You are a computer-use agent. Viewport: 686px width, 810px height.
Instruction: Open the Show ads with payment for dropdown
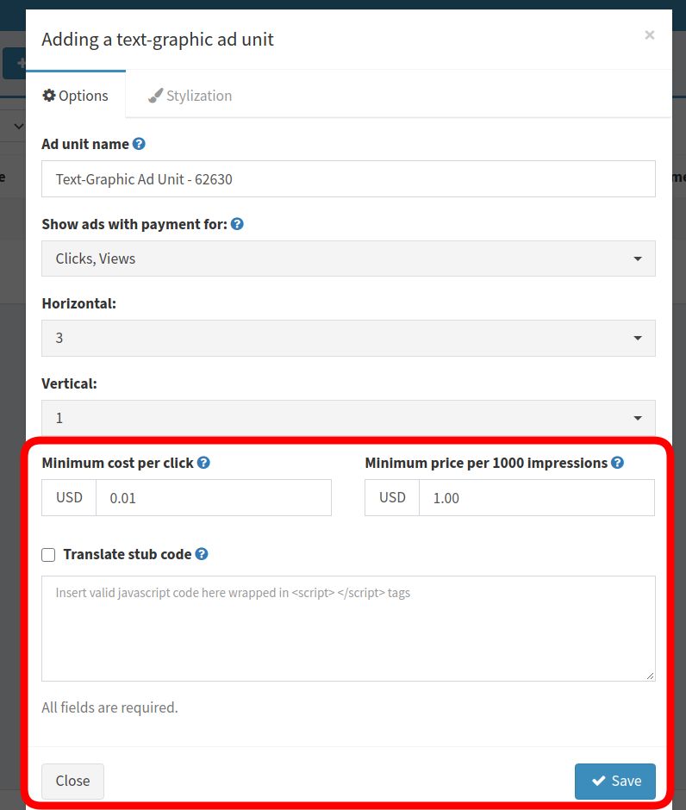click(348, 259)
